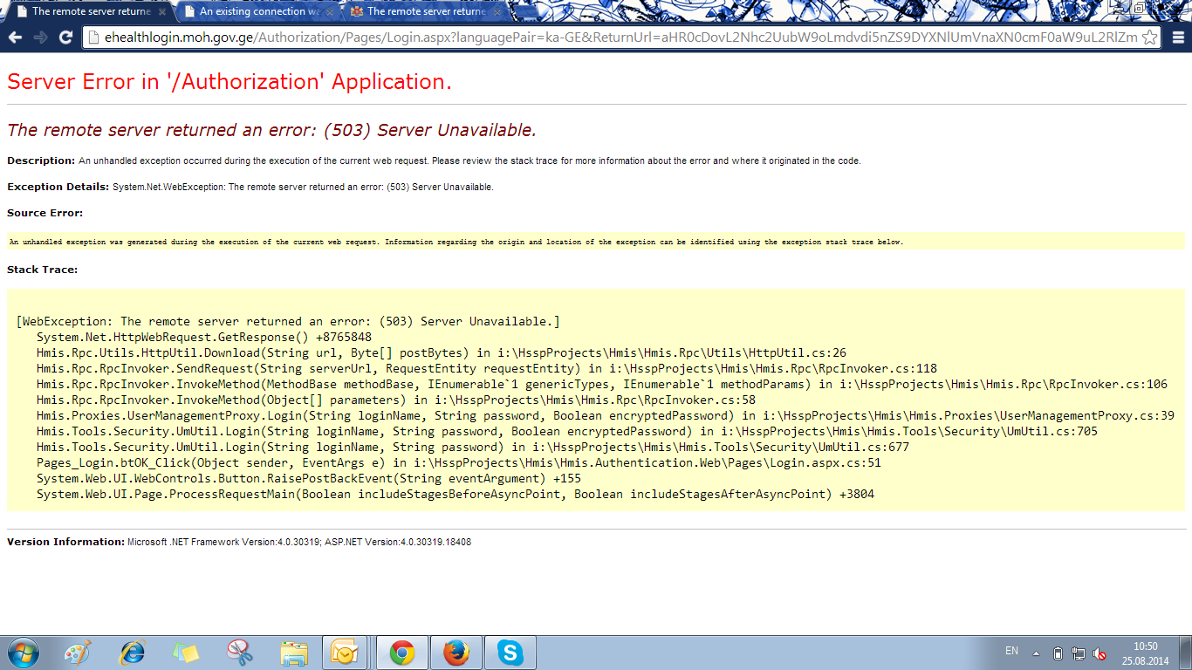Reload the page with the refresh button
Image resolution: width=1192 pixels, height=670 pixels.
[x=65, y=38]
